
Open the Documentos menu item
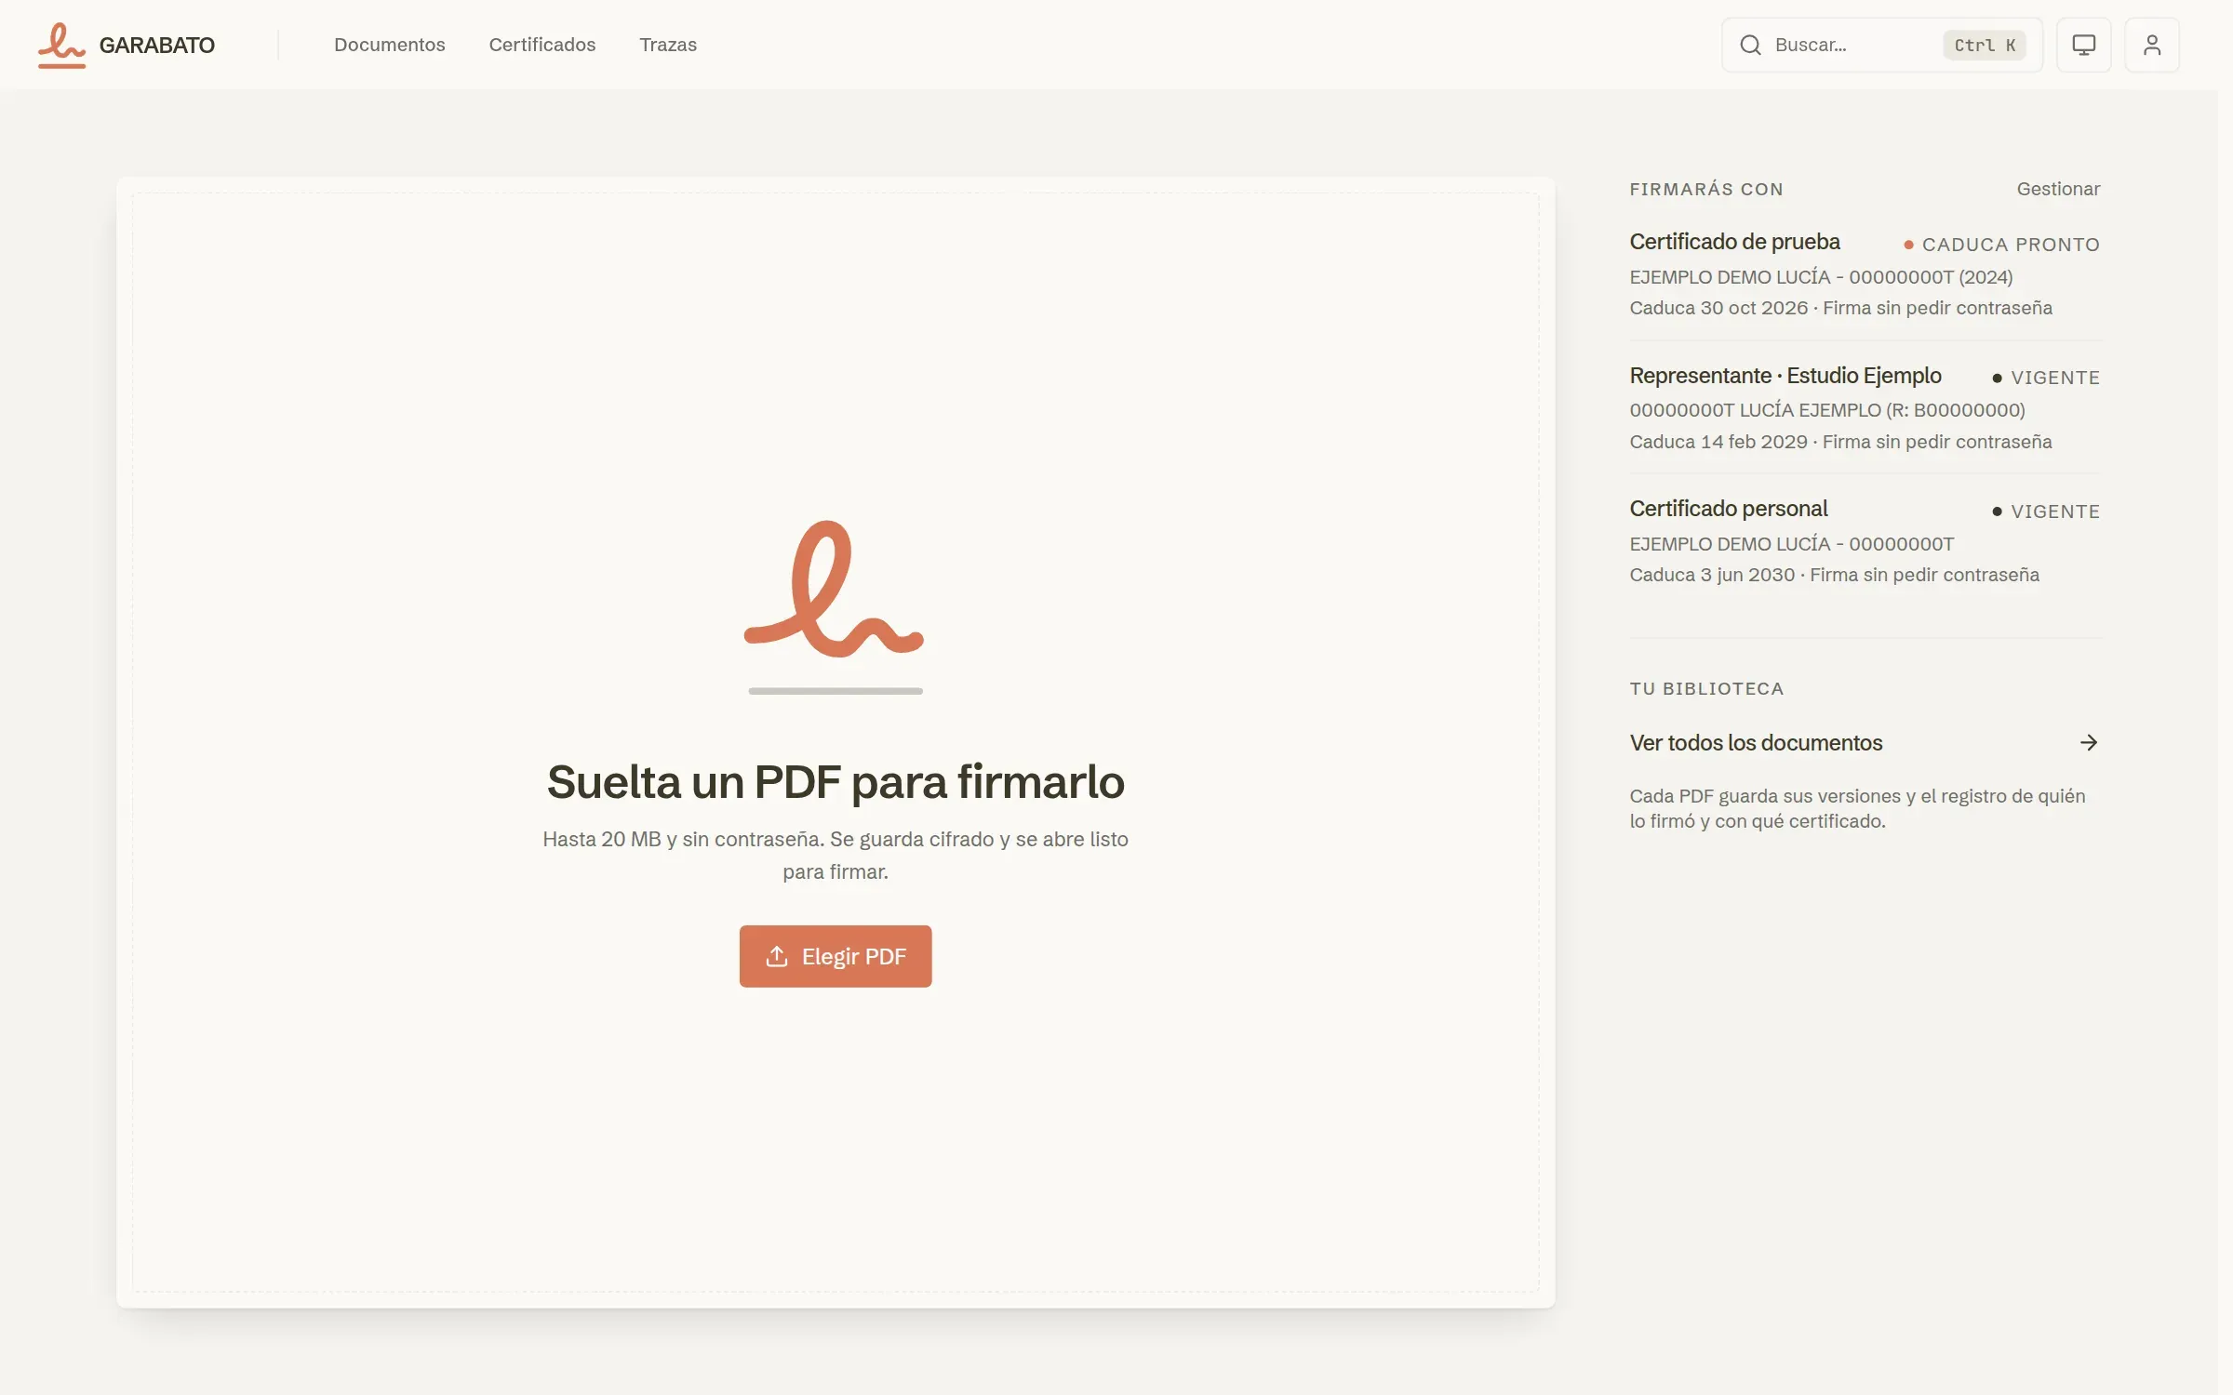click(x=389, y=45)
